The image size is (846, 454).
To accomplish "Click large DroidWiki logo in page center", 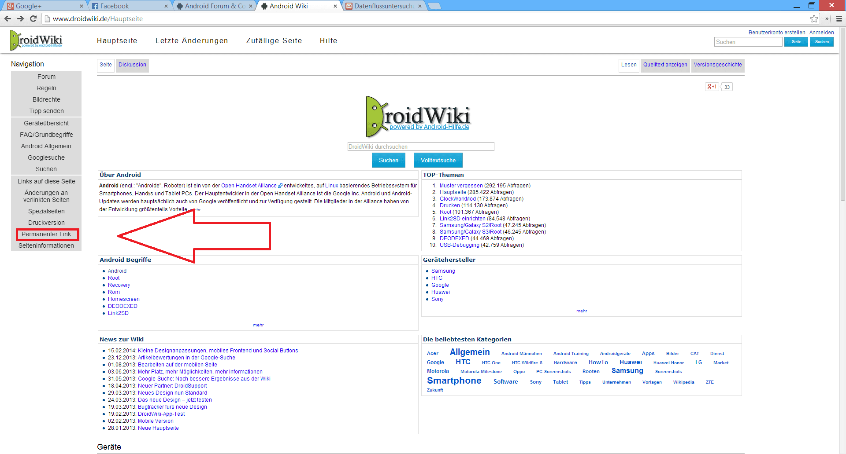I will pyautogui.click(x=418, y=117).
